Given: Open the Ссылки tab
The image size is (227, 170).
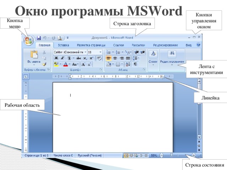Looking at the screenshot, I should pos(118,45).
